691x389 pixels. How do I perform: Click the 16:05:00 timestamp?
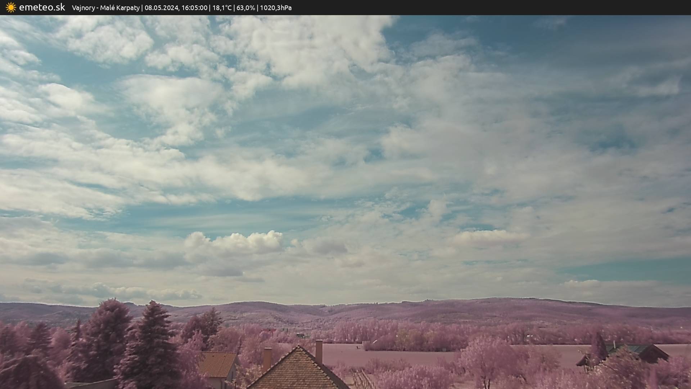194,8
